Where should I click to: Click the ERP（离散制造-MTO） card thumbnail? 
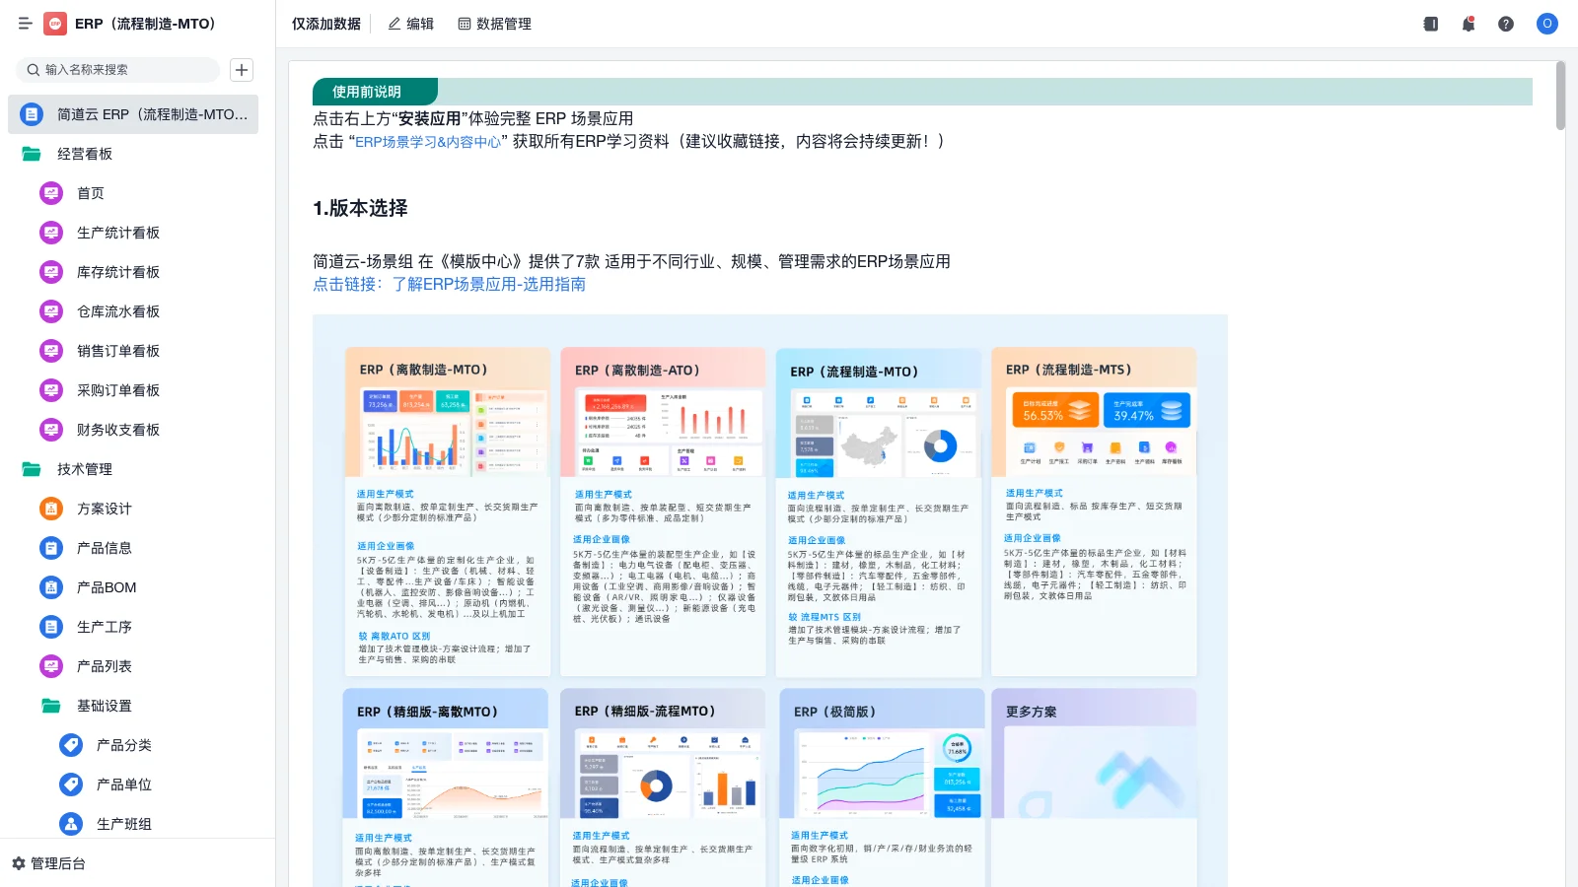pyautogui.click(x=447, y=512)
